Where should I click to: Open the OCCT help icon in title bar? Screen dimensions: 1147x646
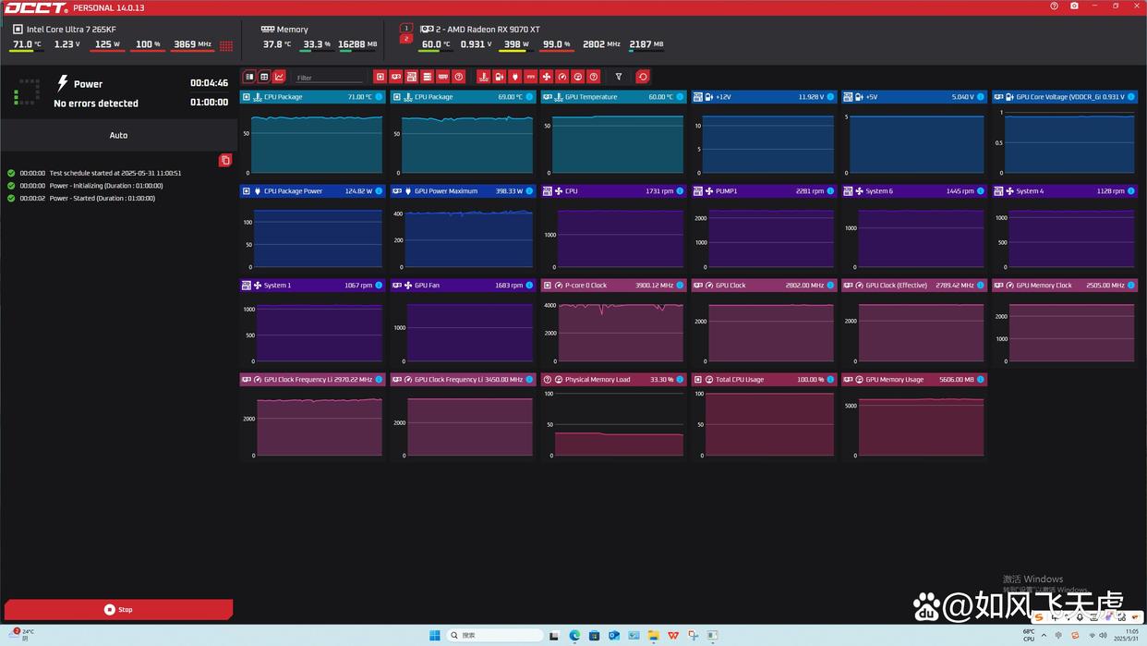pyautogui.click(x=1054, y=6)
